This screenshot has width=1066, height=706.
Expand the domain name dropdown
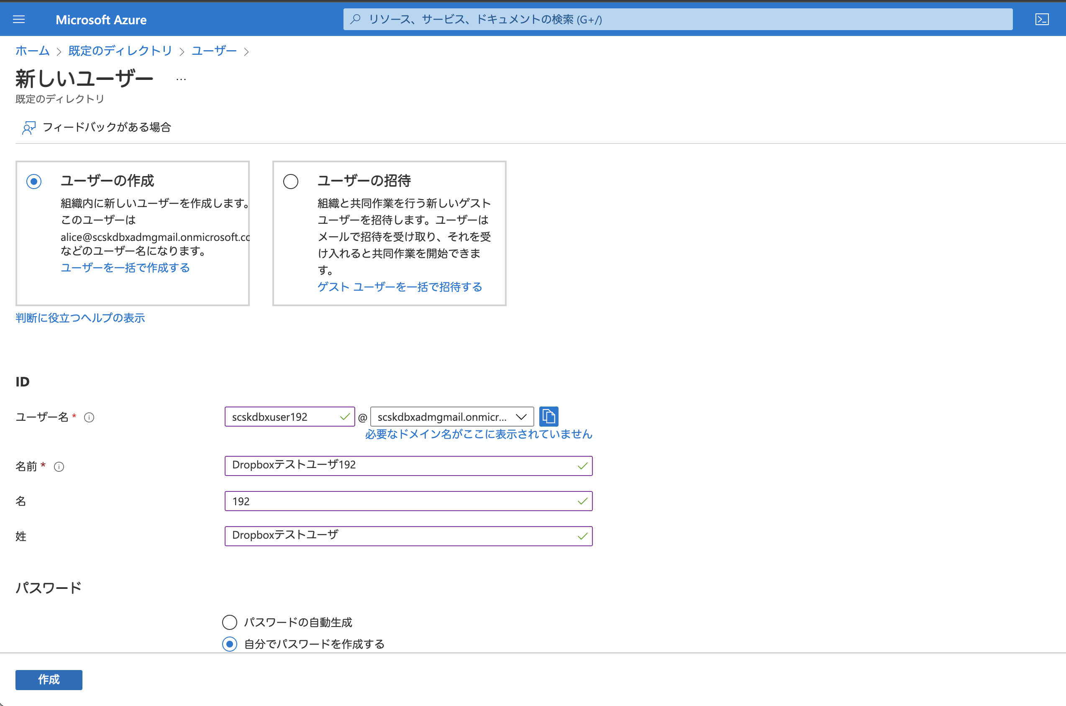(x=452, y=417)
